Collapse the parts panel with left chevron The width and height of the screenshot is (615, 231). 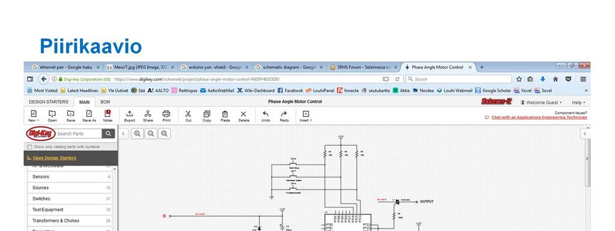(123, 134)
